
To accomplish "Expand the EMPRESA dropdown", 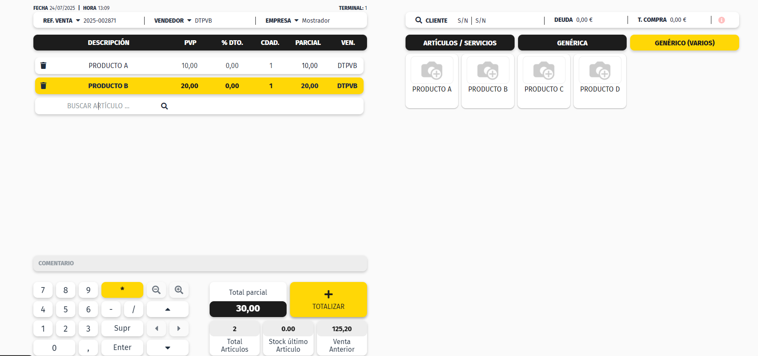I will tap(296, 21).
